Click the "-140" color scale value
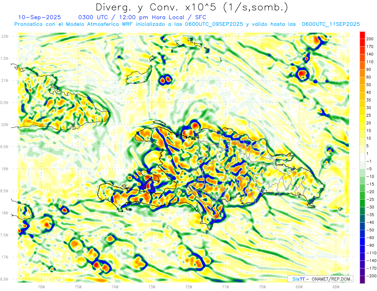Screen dimensions: 377x291 [x=371, y=261]
